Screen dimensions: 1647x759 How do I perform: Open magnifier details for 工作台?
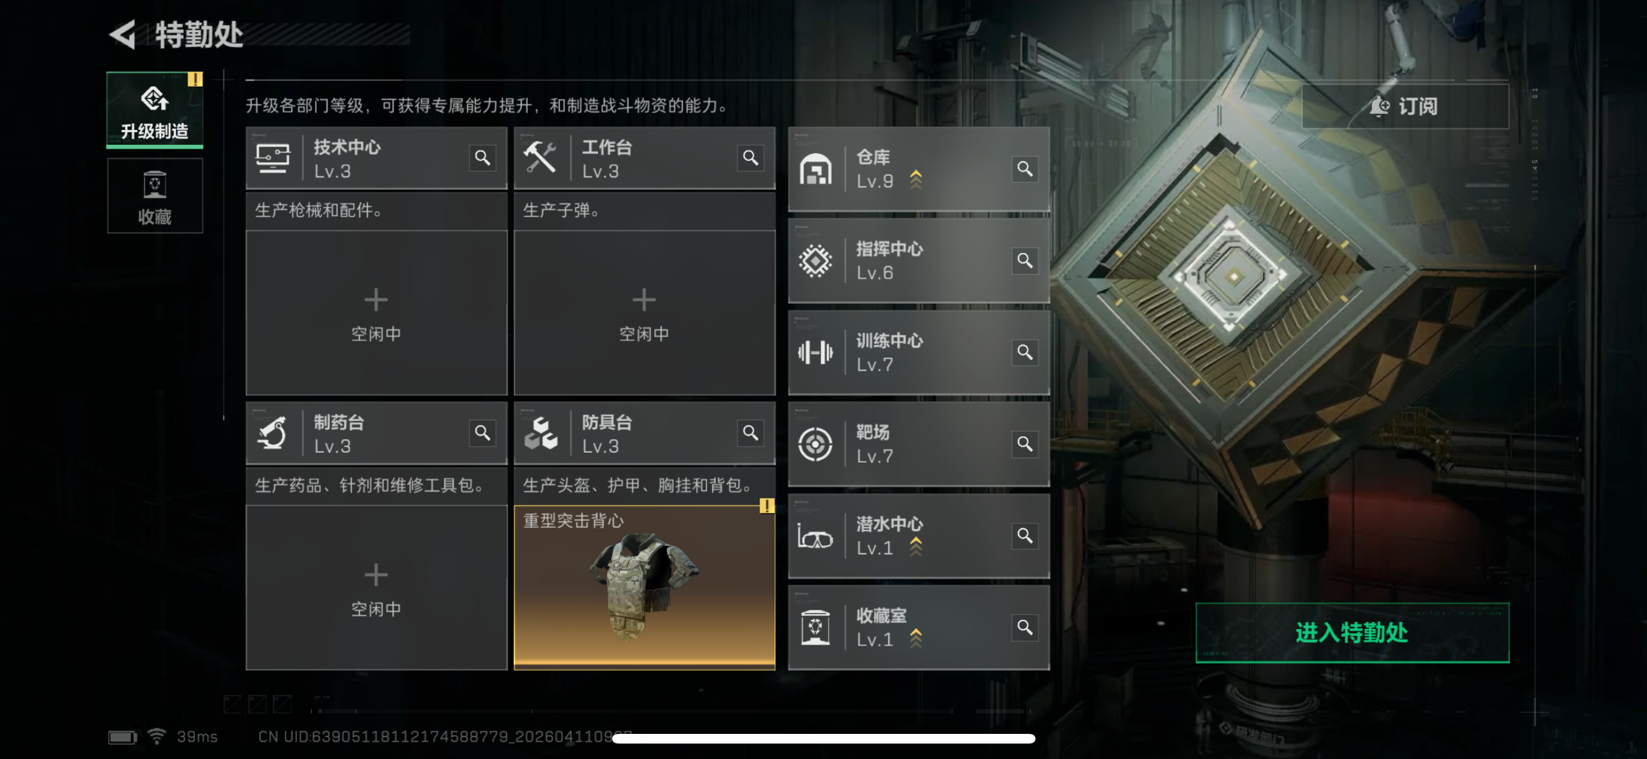(x=751, y=158)
